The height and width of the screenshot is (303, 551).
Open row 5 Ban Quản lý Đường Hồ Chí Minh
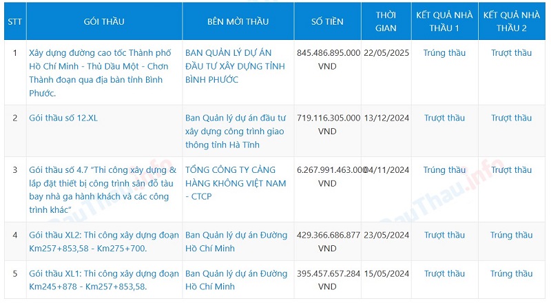236,280
